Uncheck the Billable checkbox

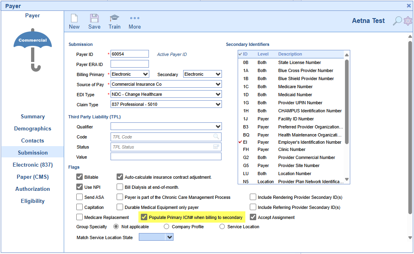(x=79, y=177)
